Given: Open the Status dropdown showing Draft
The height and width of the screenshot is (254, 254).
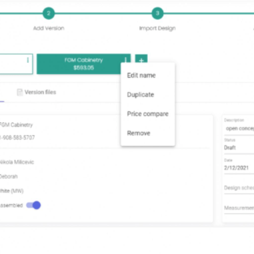Looking at the screenshot, I should click(239, 148).
